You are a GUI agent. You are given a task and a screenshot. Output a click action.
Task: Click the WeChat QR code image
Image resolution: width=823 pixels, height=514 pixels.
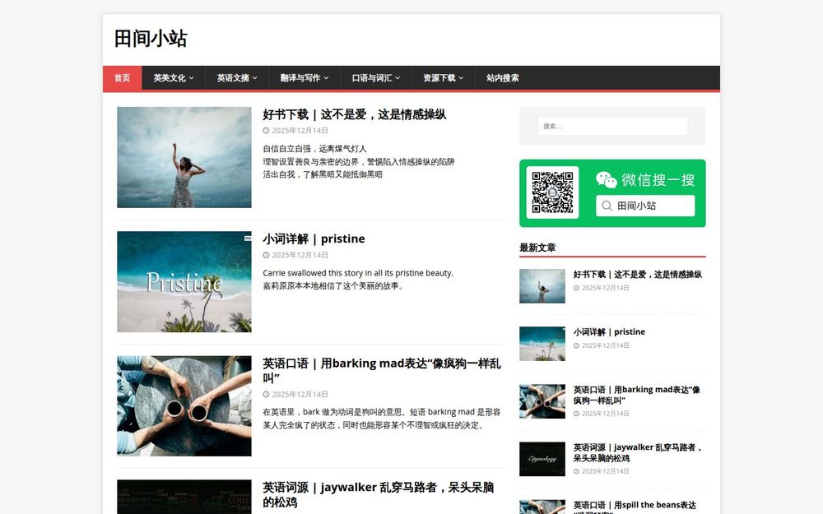(x=553, y=192)
